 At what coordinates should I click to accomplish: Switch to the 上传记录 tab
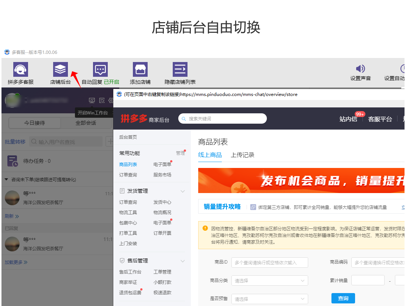click(x=242, y=155)
